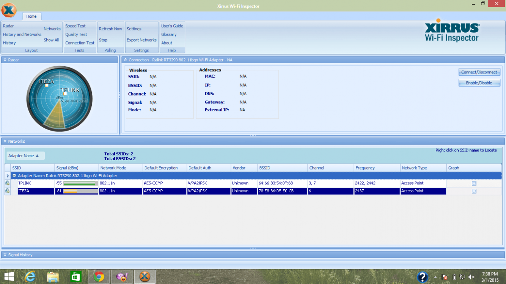Select Radar layout option

pyautogui.click(x=8, y=26)
